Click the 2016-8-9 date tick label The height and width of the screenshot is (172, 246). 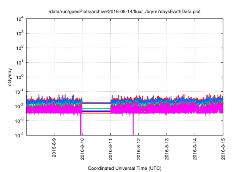click(x=54, y=147)
